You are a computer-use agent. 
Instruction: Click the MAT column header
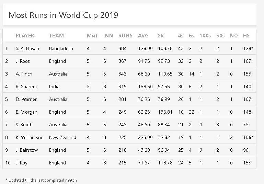(92, 36)
